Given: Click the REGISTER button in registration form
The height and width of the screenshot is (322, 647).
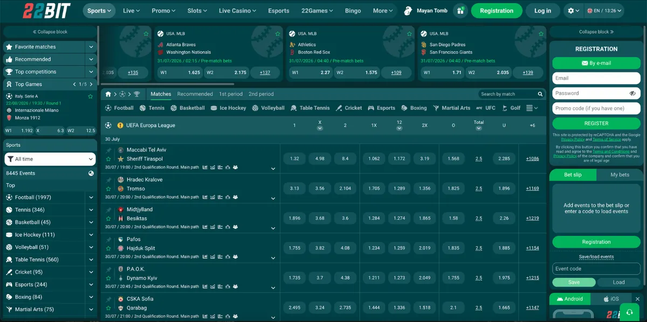Looking at the screenshot, I should [x=596, y=123].
